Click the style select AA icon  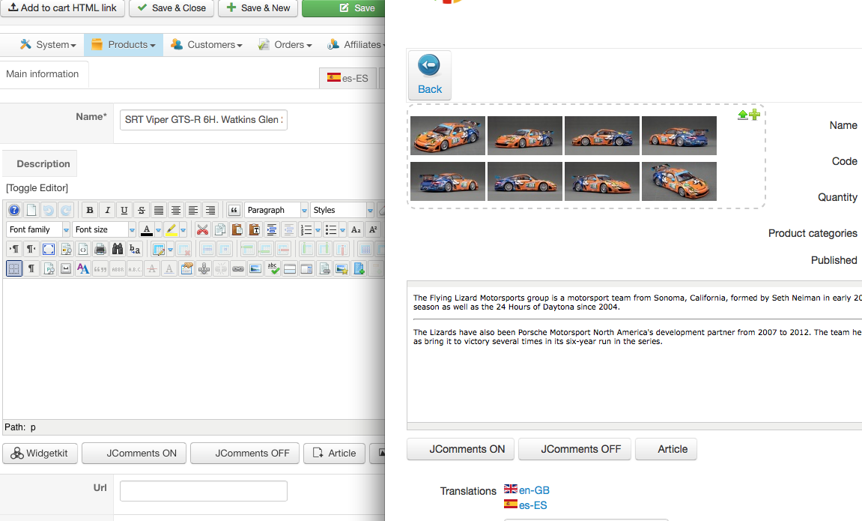coord(83,268)
